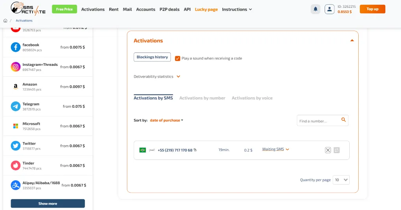Image resolution: width=401 pixels, height=210 pixels.
Task: Expand Deliverability statistics
Action: tap(157, 76)
